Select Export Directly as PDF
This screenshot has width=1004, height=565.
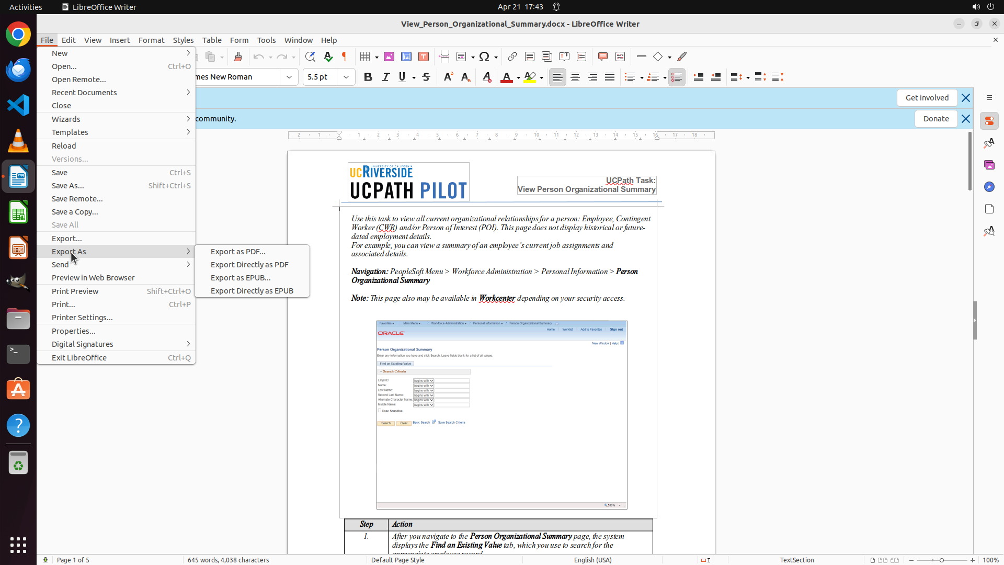pyautogui.click(x=249, y=265)
